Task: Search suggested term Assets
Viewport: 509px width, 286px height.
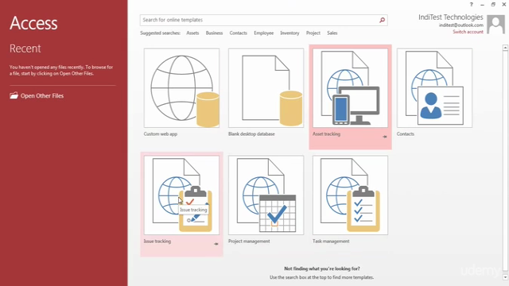Action: pos(192,33)
